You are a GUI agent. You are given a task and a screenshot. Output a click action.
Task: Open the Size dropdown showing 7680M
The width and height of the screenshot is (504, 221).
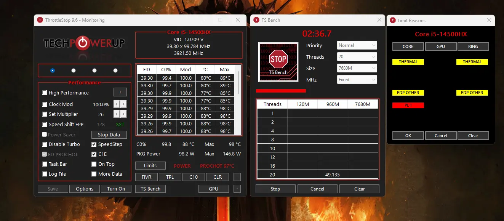tap(357, 68)
